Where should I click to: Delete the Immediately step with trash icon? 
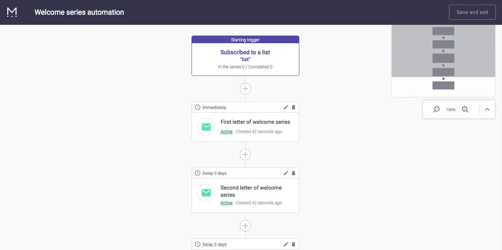click(x=294, y=107)
